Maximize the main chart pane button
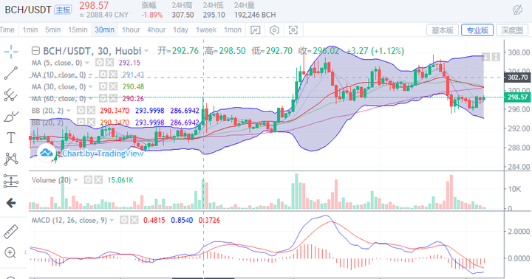 pos(496,57)
